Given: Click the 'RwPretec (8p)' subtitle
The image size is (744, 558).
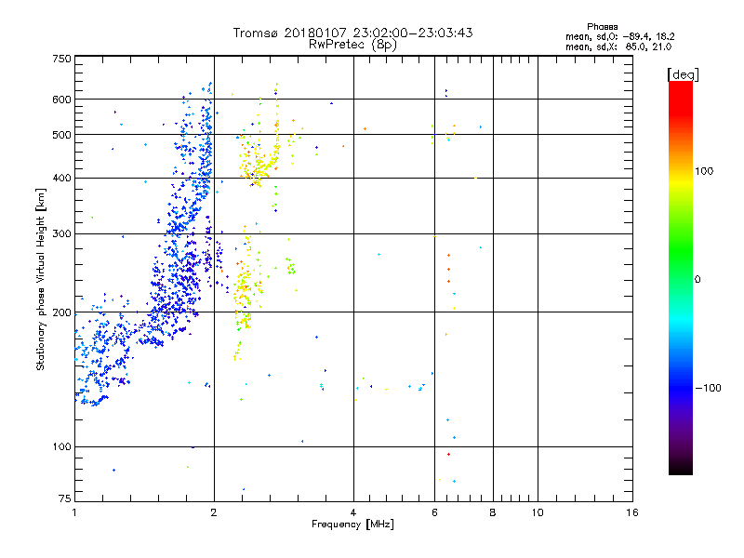Looking at the screenshot, I should [x=352, y=45].
